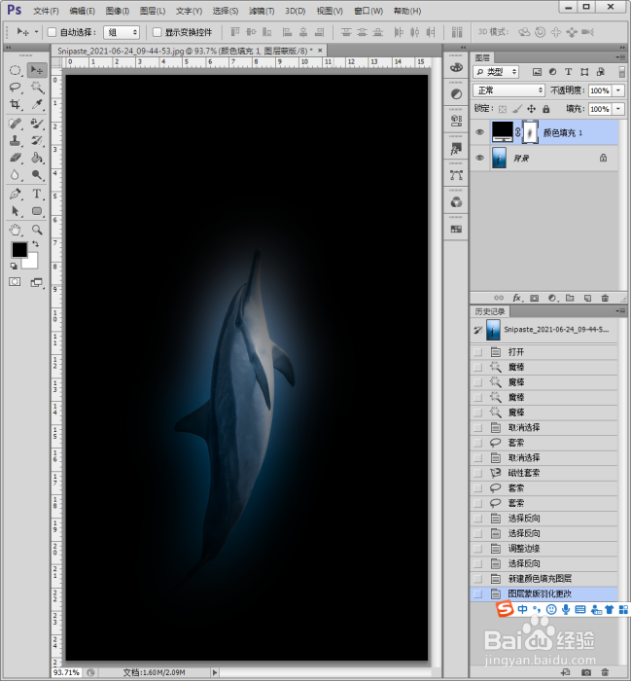This screenshot has width=631, height=682.
Task: Open the blend mode 正常 dropdown
Action: click(508, 90)
